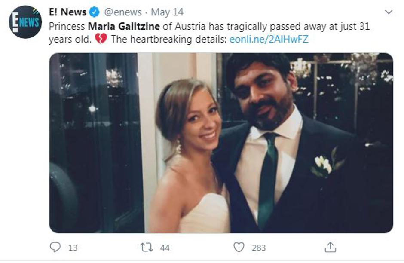This screenshot has height=263, width=404.
Task: Expand the tweet options chevron menu
Action: 389,12
